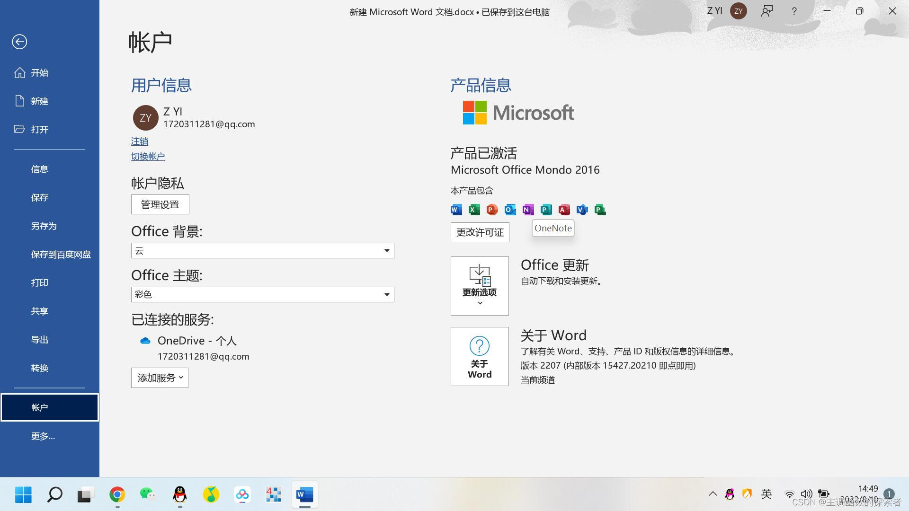Screen dimensions: 909x511
Task: Launch Google Chrome from taskbar
Action: (x=117, y=495)
